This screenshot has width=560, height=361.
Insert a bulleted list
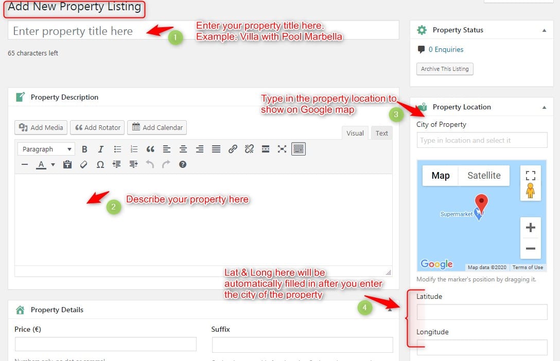click(x=117, y=149)
